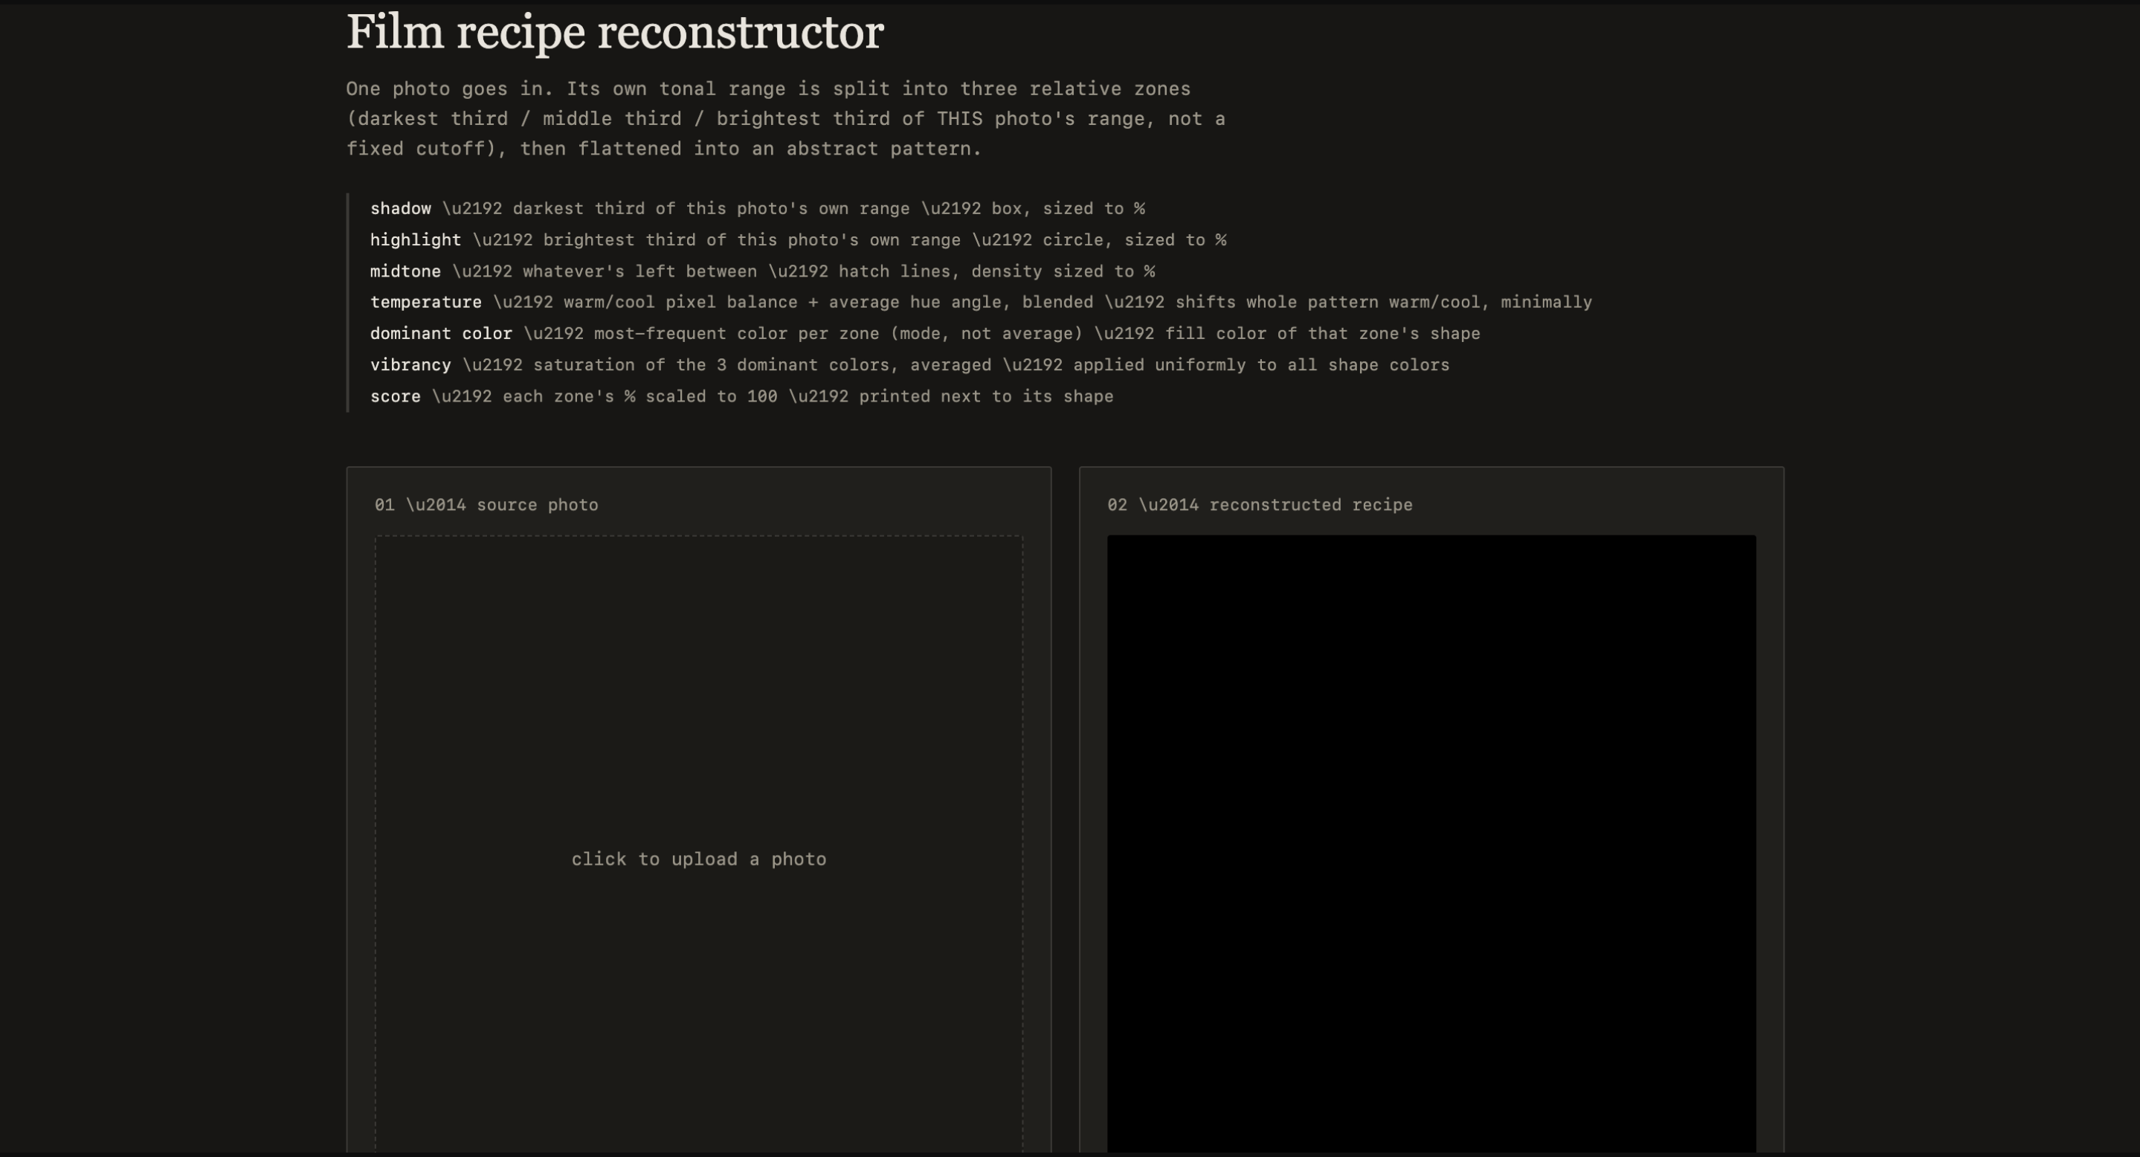Select the '01 — source photo' panel label
The height and width of the screenshot is (1157, 2140).
click(486, 505)
